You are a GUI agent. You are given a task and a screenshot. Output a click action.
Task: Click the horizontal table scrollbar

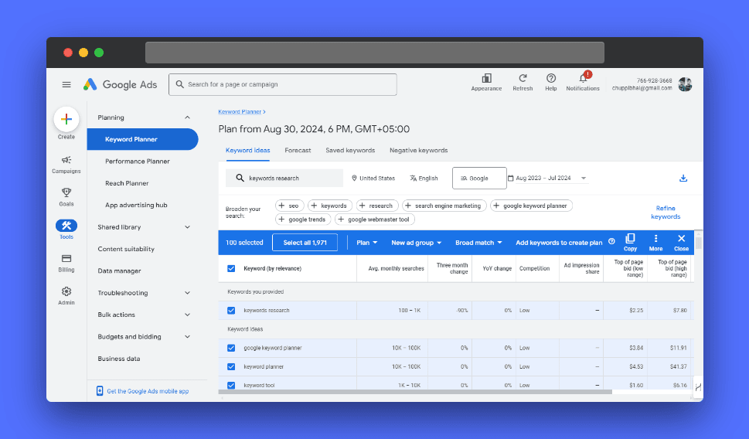415,392
